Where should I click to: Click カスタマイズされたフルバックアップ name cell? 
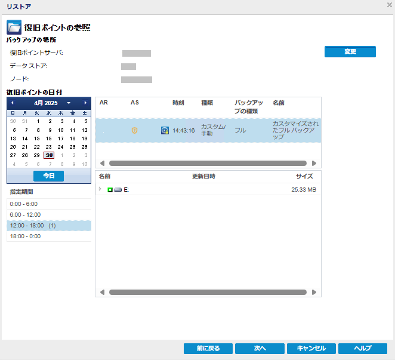pyautogui.click(x=295, y=130)
